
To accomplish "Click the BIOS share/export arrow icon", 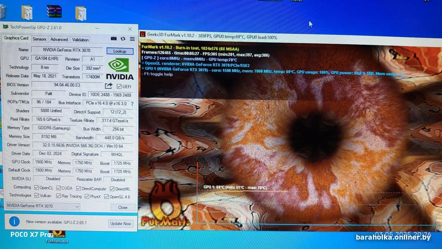I will point(108,86).
